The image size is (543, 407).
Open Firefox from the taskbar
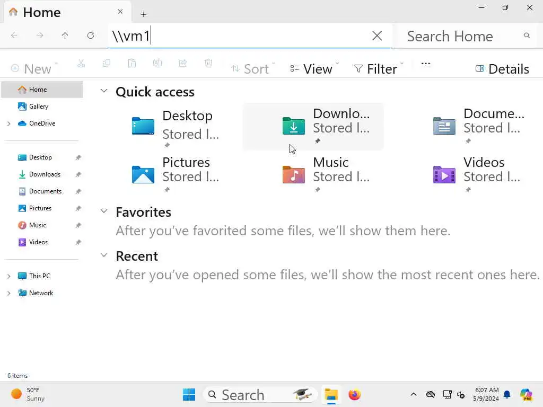click(x=354, y=394)
